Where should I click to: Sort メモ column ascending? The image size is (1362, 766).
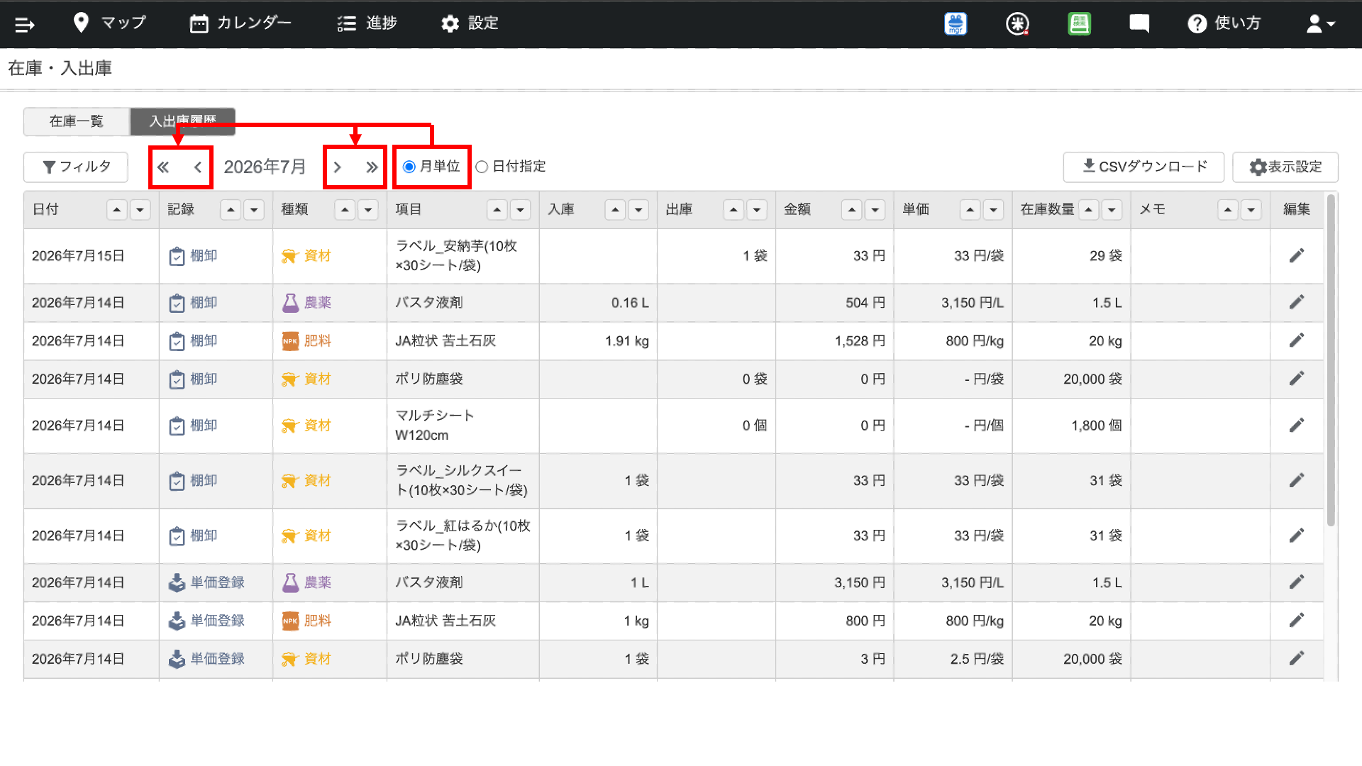pos(1228,210)
